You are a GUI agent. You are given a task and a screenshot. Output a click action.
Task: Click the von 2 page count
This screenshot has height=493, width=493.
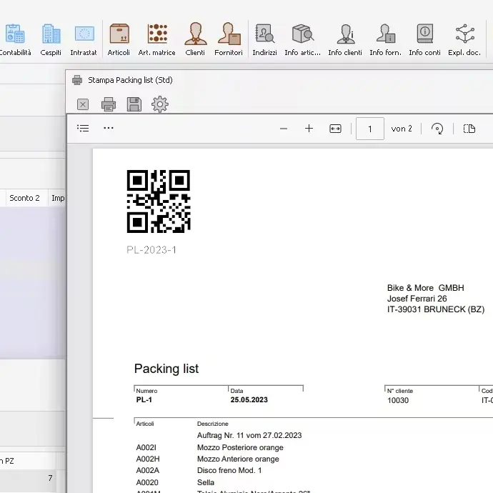pyautogui.click(x=402, y=129)
